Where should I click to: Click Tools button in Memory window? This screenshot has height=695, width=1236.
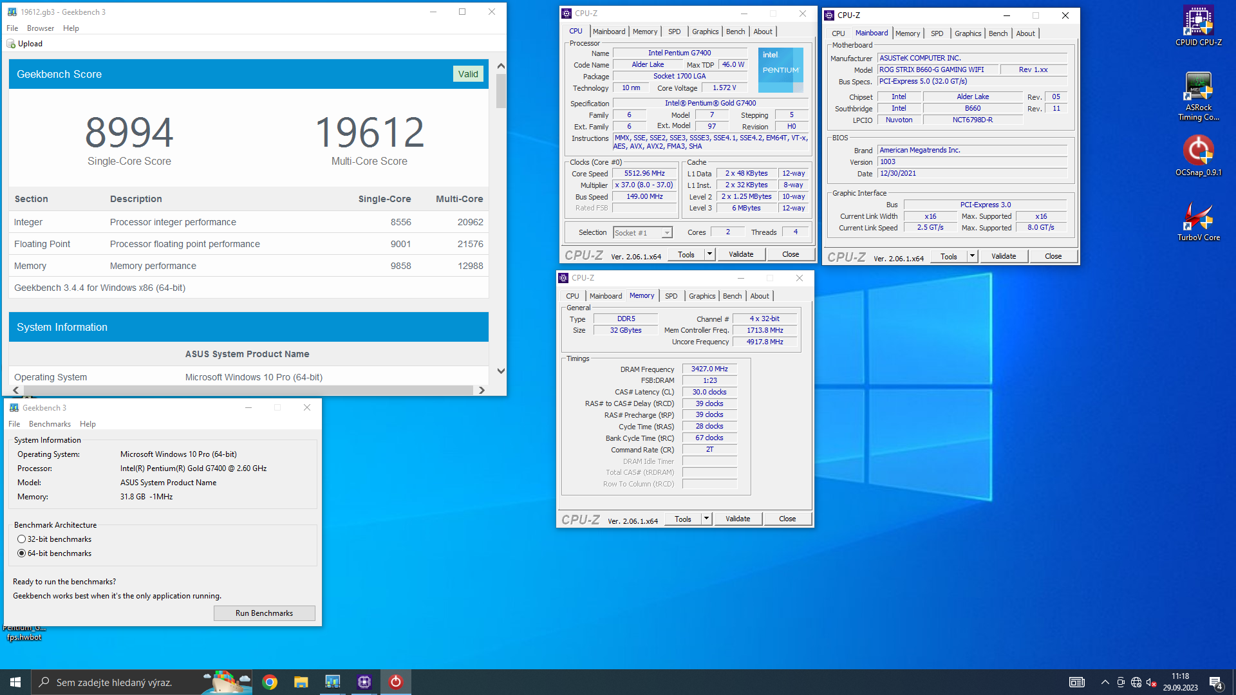[x=682, y=519]
